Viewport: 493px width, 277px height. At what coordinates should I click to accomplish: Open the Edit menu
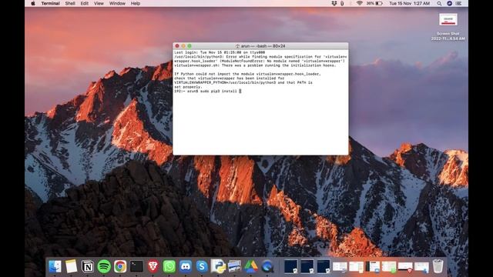(84, 3)
